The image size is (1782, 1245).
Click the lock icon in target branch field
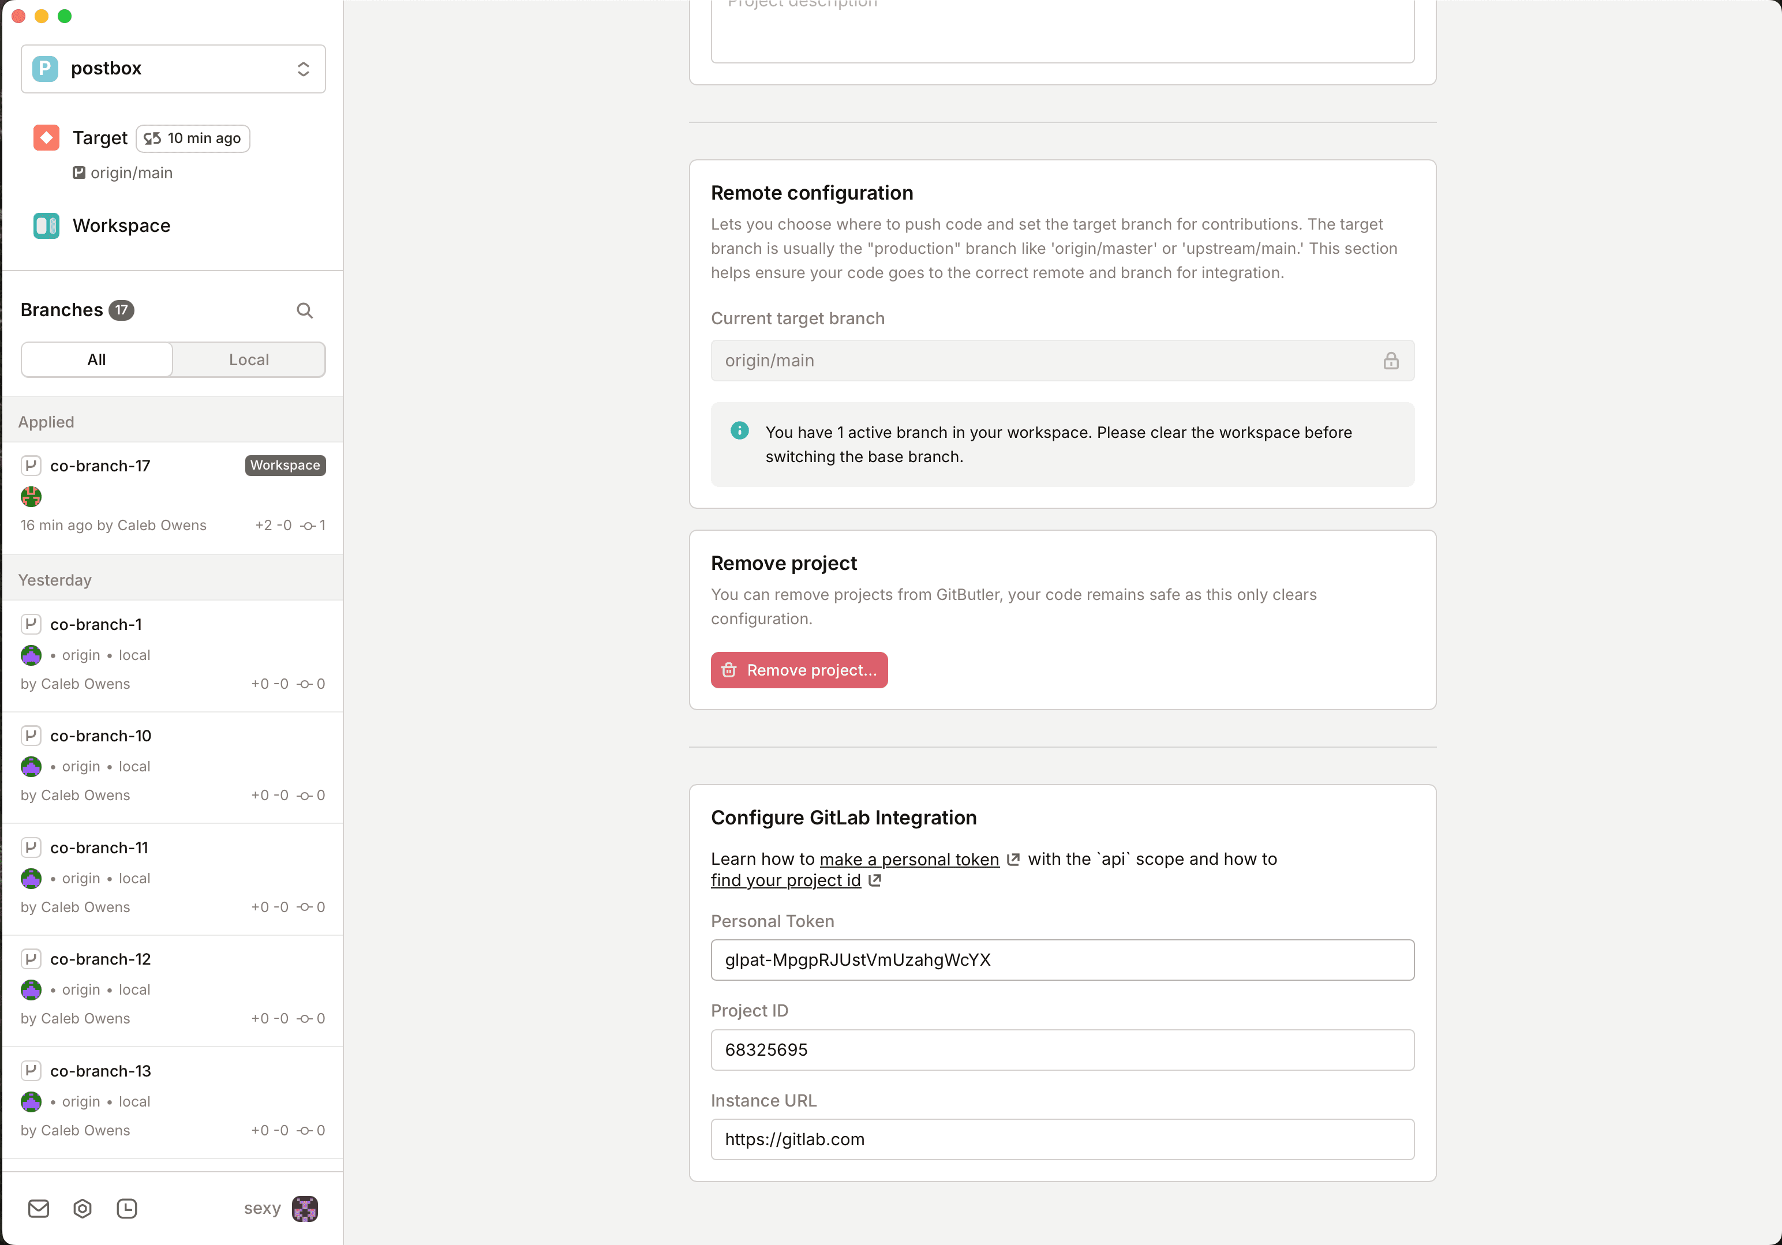tap(1390, 361)
